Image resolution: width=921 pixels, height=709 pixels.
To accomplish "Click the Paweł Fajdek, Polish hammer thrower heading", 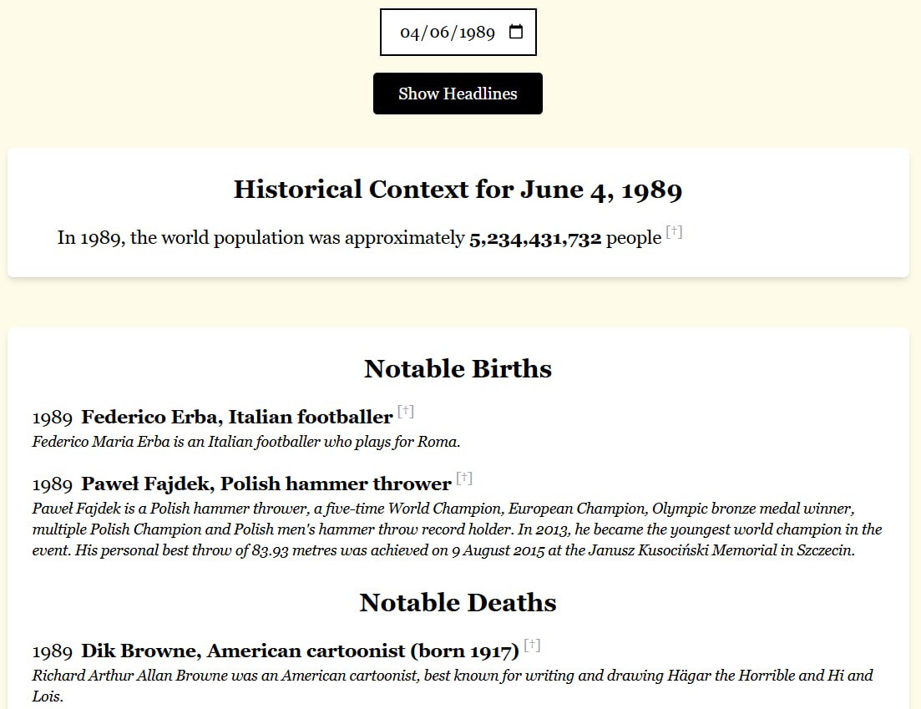I will [266, 484].
